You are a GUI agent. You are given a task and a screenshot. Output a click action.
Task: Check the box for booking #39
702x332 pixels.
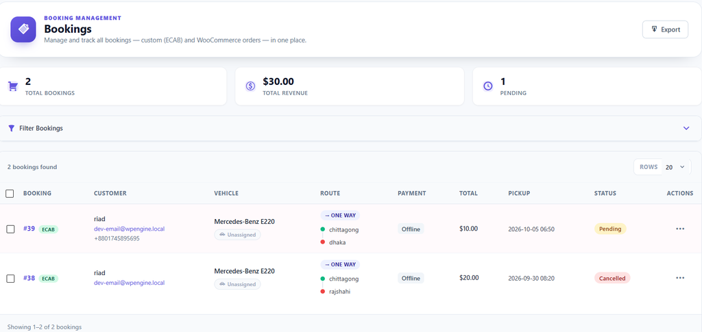point(10,229)
